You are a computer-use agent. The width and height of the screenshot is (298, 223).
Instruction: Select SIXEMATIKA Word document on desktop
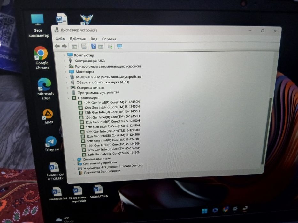point(98,191)
